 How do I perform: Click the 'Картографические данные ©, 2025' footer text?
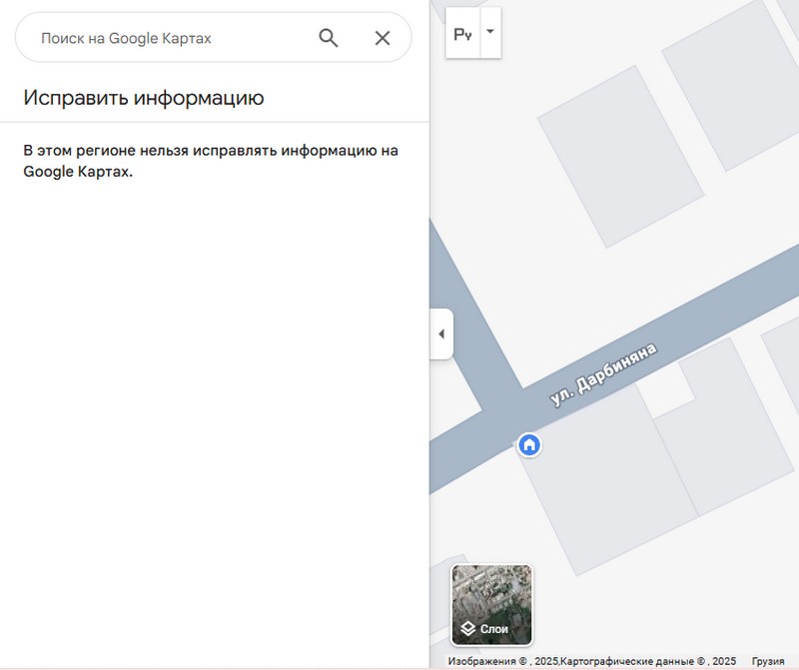(x=648, y=661)
